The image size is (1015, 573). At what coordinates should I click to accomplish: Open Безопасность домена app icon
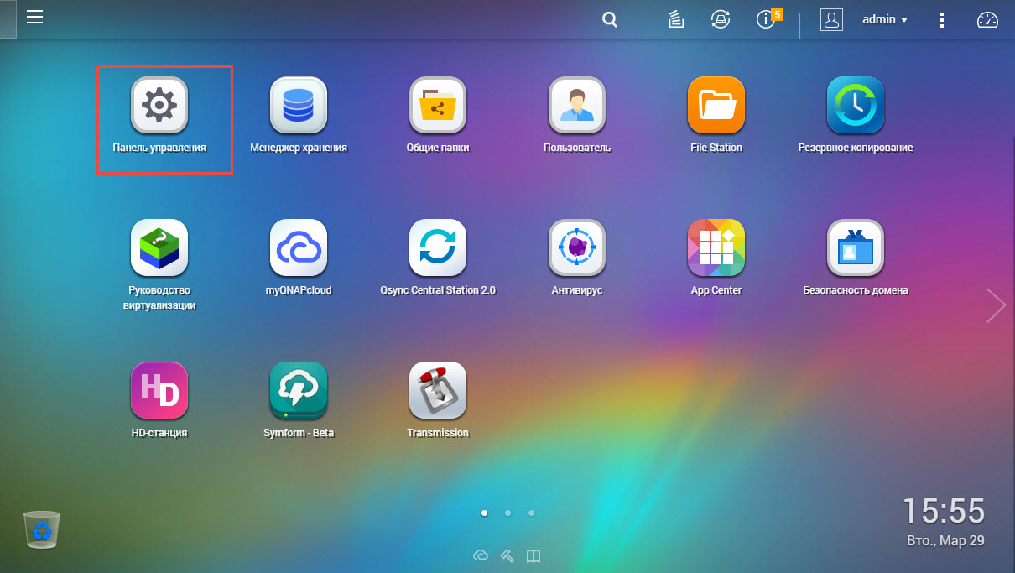point(856,247)
